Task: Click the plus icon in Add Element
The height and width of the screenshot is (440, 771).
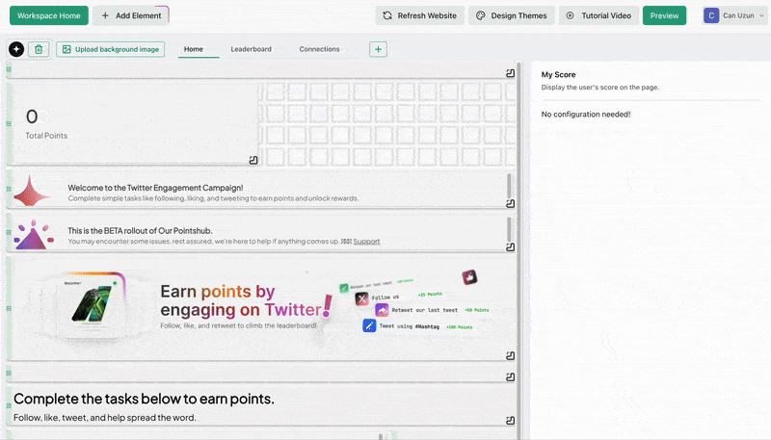Action: pyautogui.click(x=105, y=15)
